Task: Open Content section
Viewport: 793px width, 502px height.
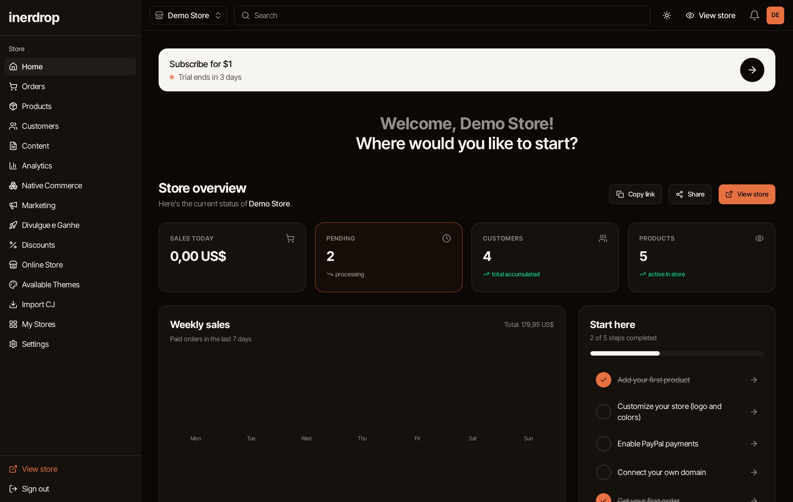Action: [70, 146]
